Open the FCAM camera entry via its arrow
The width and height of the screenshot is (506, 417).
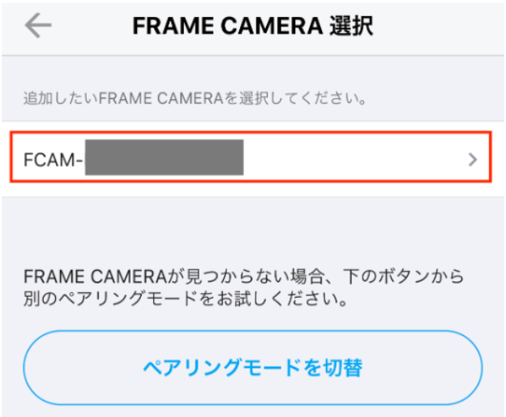coord(474,160)
